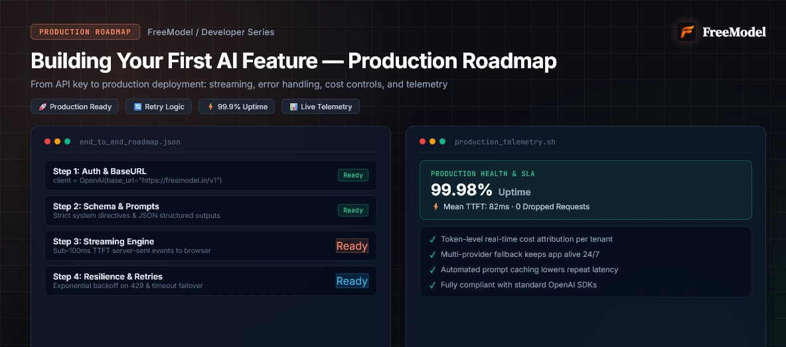The width and height of the screenshot is (786, 347).
Task: Click the gray Uptime label beside 99.98%
Action: (514, 192)
